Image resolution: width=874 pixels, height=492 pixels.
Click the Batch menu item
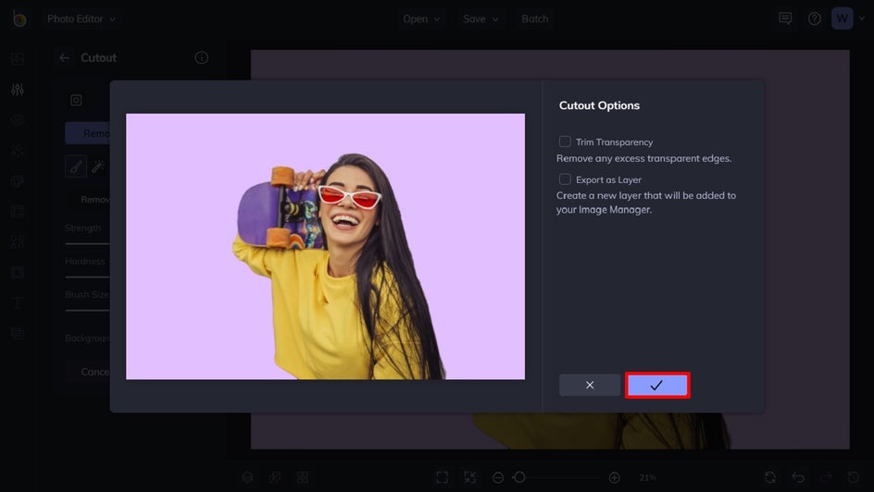pos(534,18)
